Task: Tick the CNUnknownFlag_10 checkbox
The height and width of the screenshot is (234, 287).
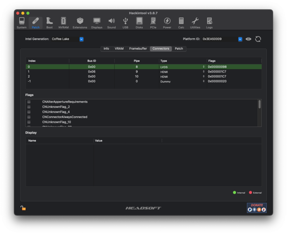Action: pyautogui.click(x=29, y=122)
